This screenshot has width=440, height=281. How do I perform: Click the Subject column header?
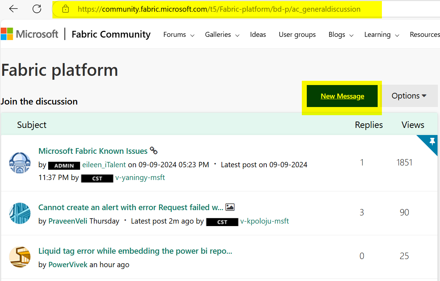32,125
